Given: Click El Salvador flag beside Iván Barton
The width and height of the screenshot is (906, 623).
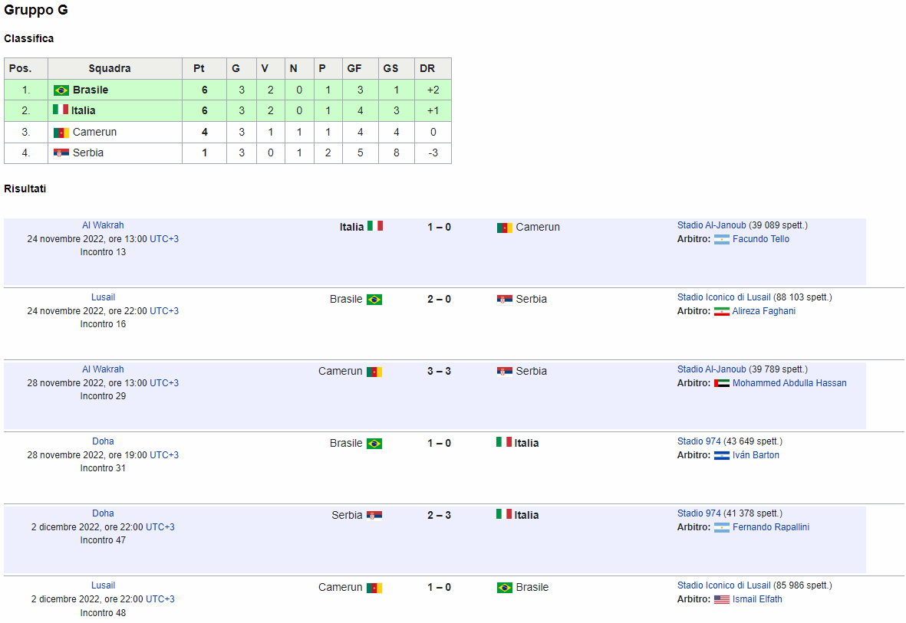Looking at the screenshot, I should 722,455.
